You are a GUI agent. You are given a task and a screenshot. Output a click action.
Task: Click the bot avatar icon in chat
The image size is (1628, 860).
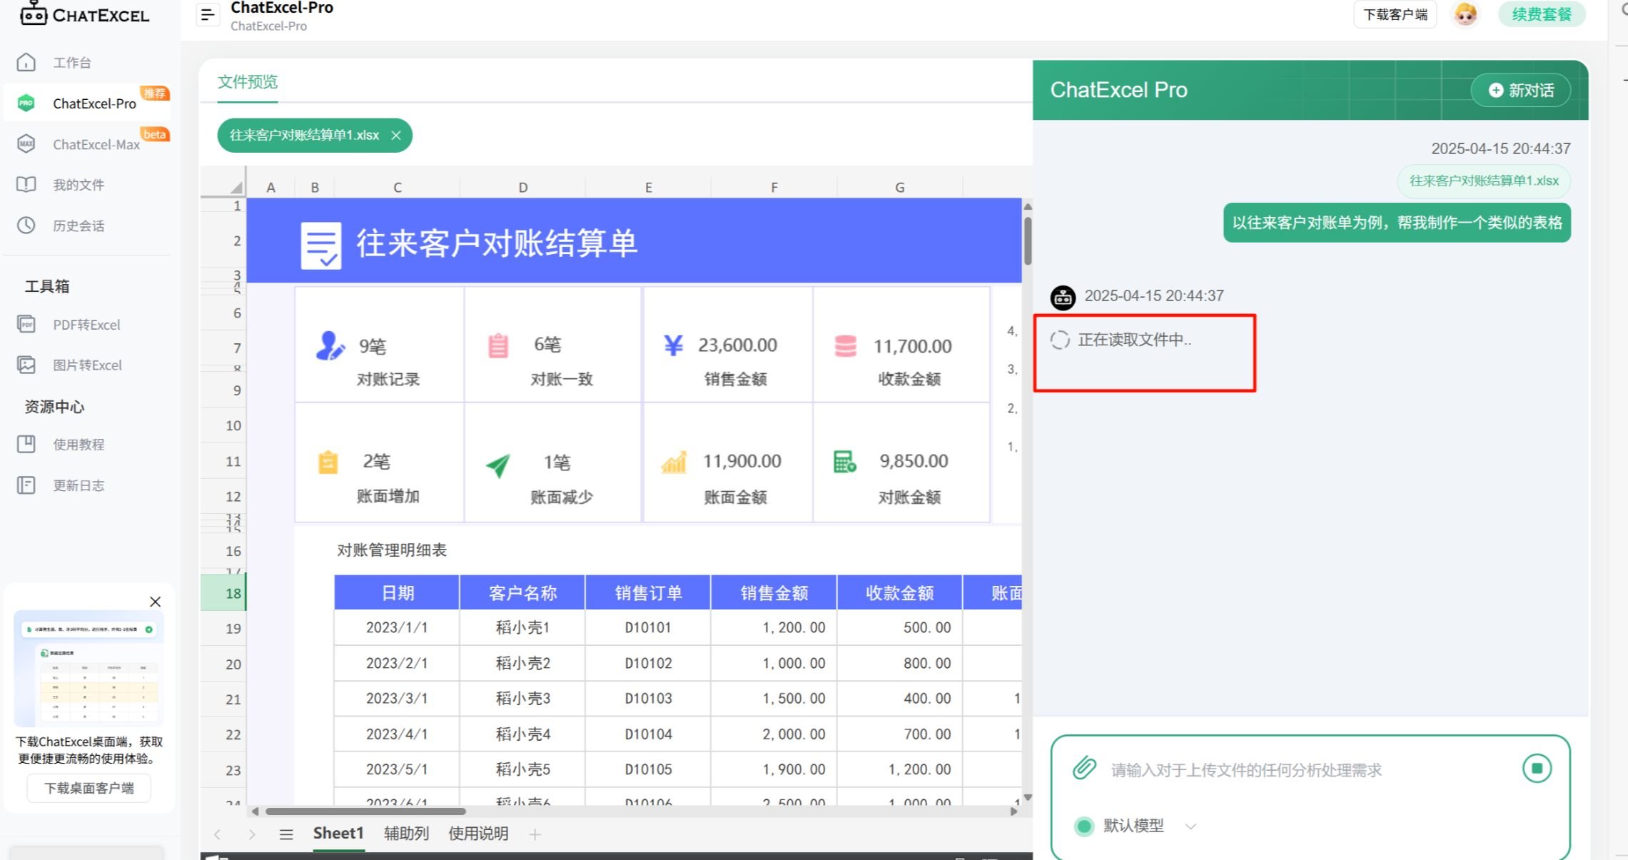(x=1063, y=297)
